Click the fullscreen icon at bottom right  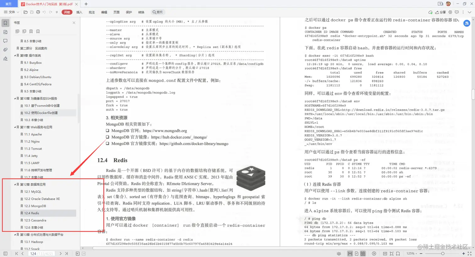point(470,253)
